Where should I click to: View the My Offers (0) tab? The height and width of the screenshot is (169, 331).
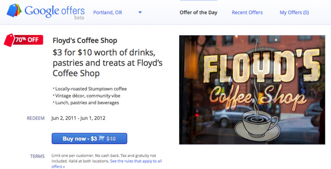pos(294,12)
